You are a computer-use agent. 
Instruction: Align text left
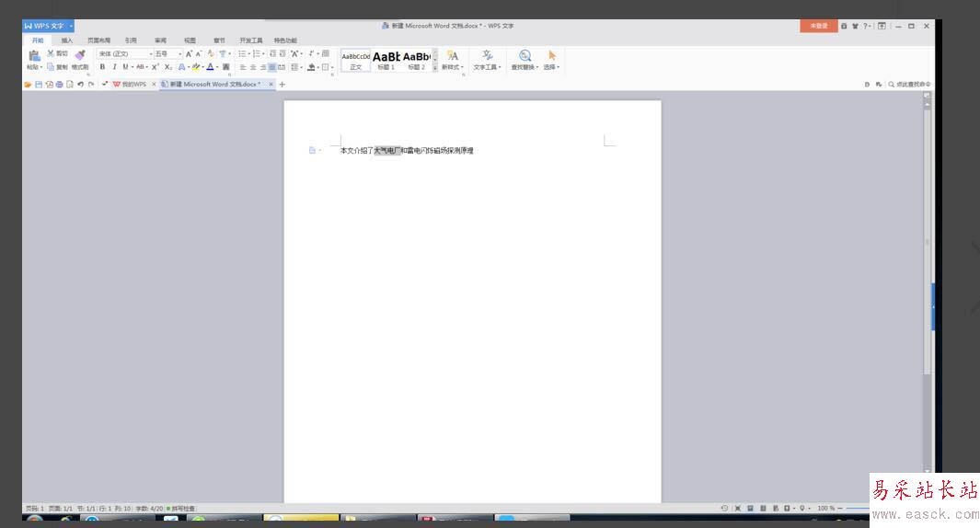coord(243,67)
